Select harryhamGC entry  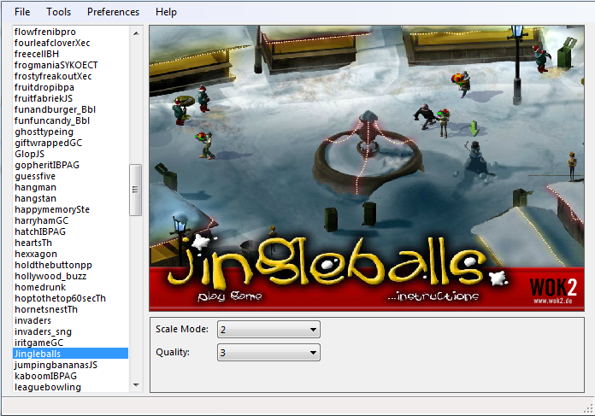(70, 220)
